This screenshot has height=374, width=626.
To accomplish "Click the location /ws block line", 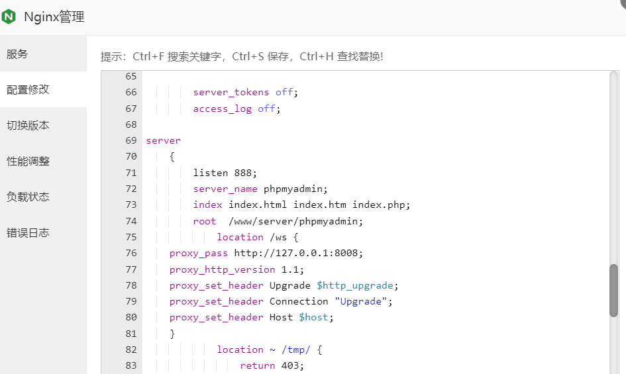I will pos(258,237).
